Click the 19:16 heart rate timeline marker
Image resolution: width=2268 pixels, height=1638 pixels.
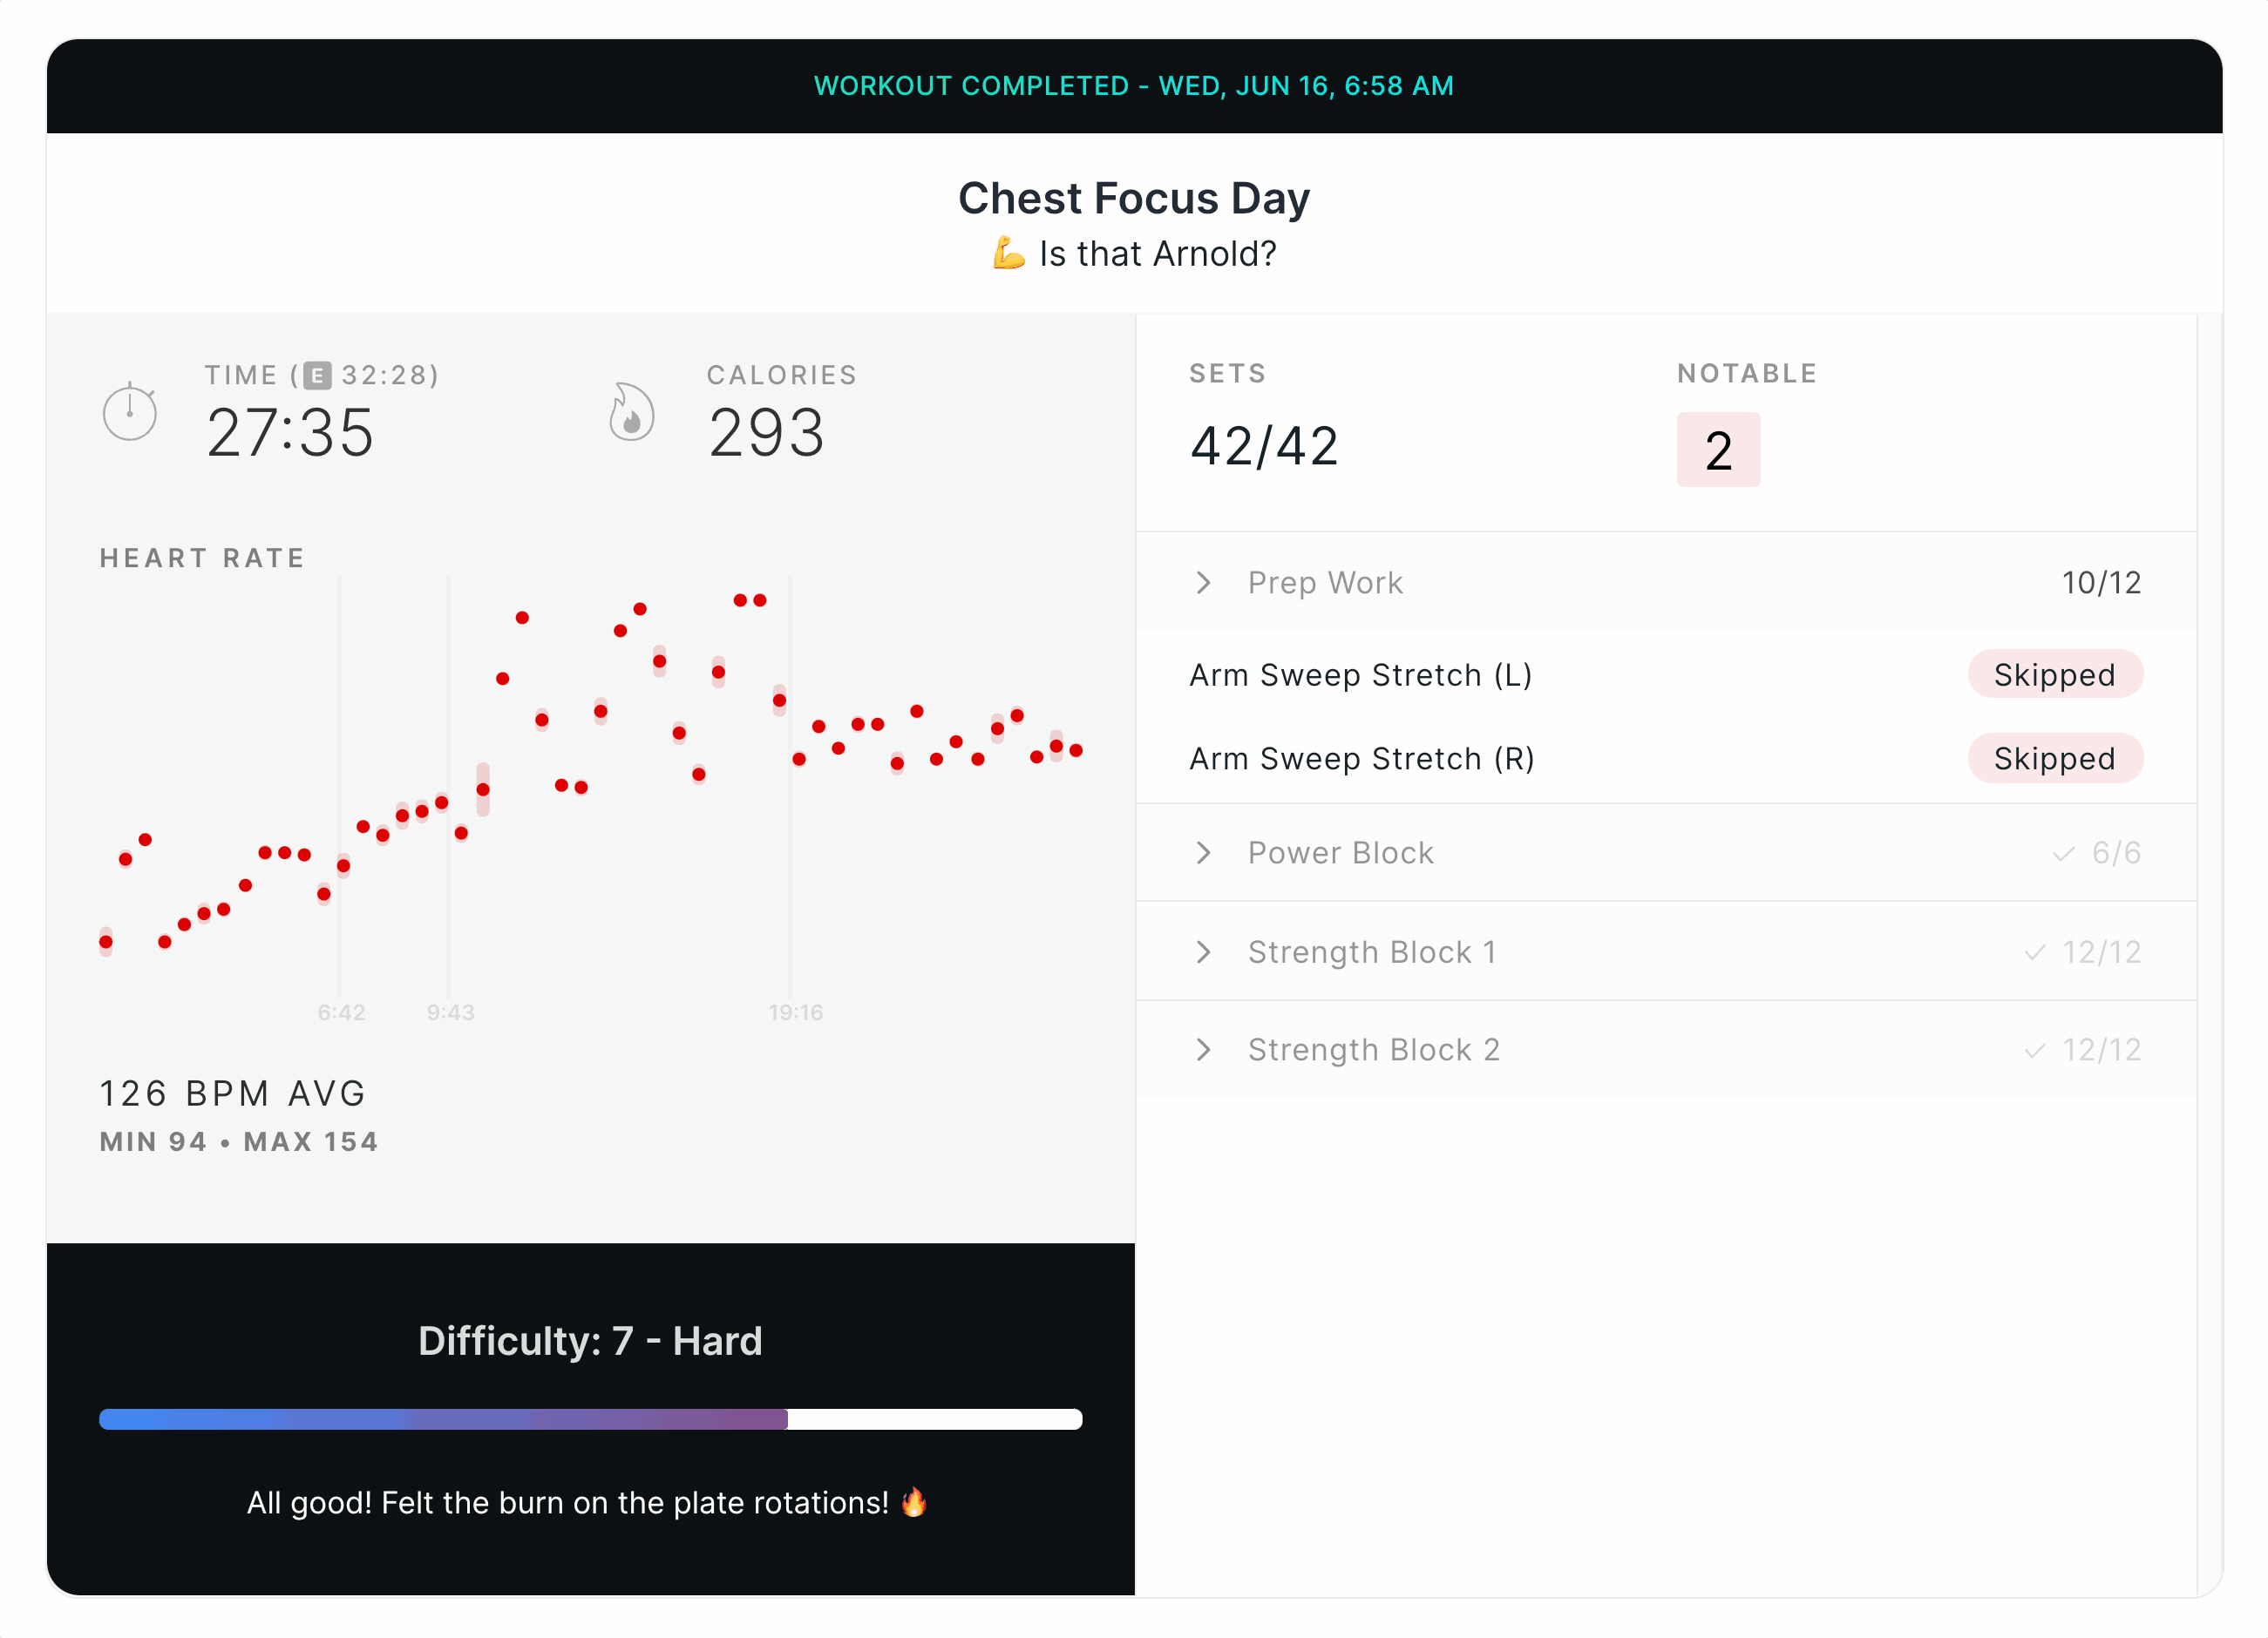[795, 1012]
